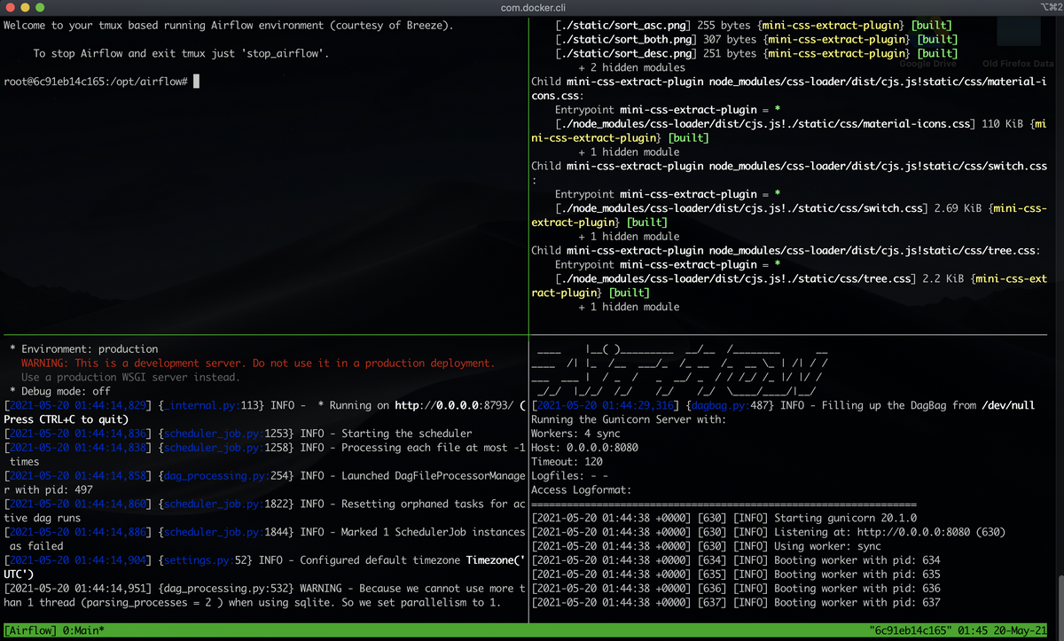The height and width of the screenshot is (641, 1064).
Task: Click the /dev/null path in DagBag line
Action: tap(1008, 406)
